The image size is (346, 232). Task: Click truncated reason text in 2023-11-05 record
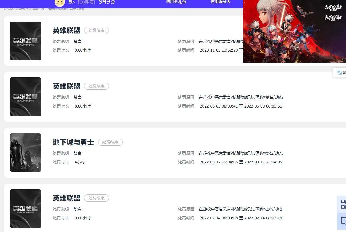(221, 41)
